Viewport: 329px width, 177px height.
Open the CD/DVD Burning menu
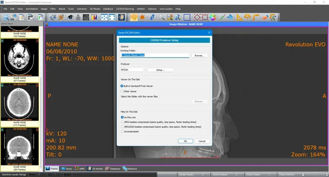tap(125, 9)
